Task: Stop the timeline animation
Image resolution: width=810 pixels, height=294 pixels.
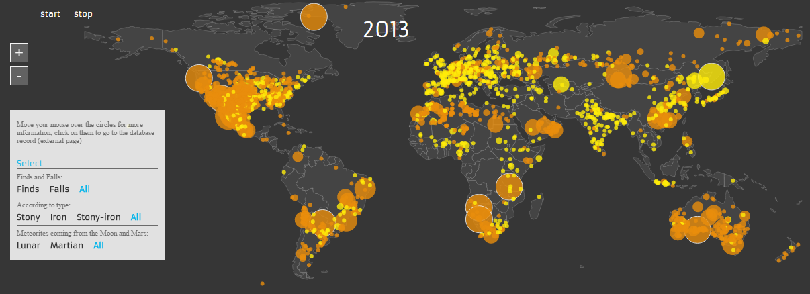Action: pyautogui.click(x=83, y=14)
